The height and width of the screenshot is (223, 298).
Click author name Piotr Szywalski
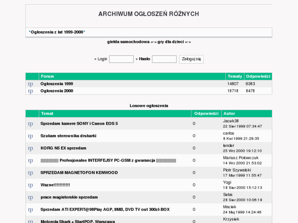pos(237,170)
